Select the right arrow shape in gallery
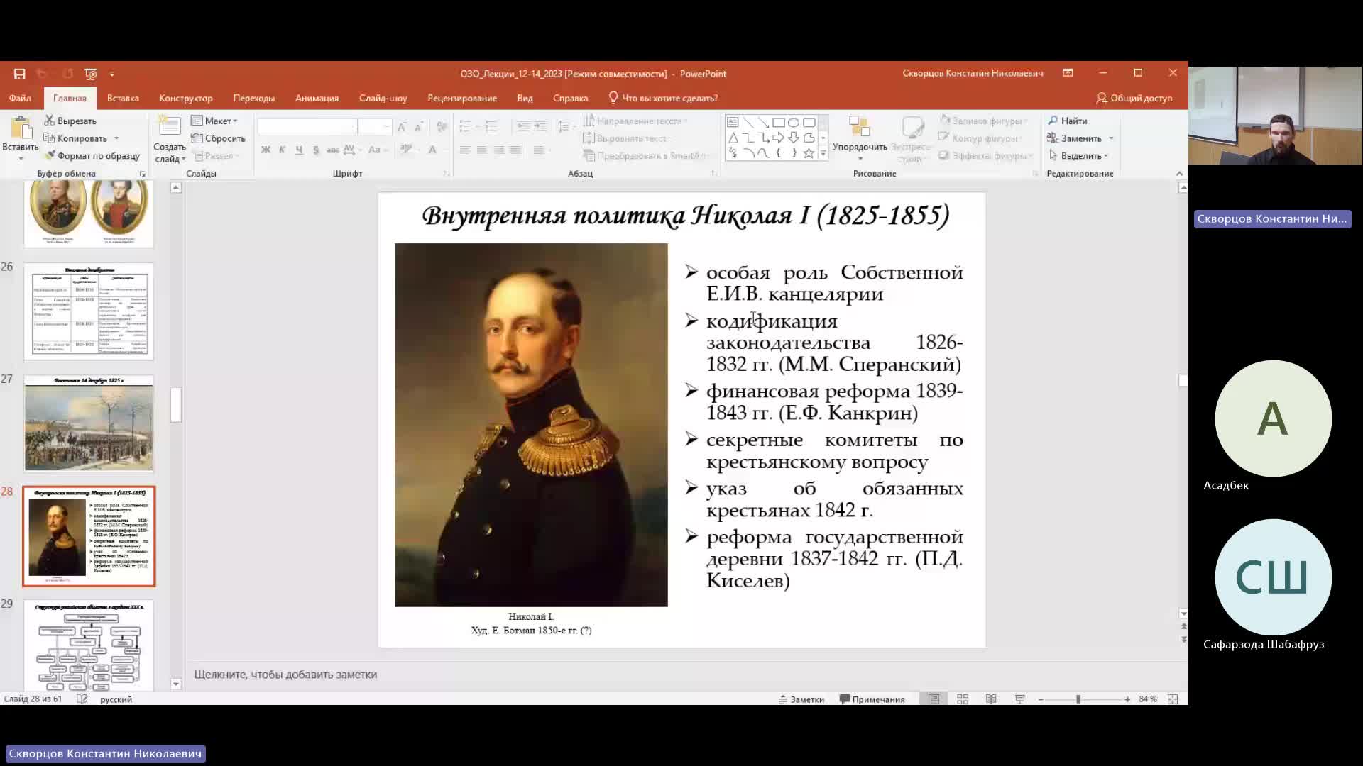This screenshot has height=766, width=1363. point(778,138)
